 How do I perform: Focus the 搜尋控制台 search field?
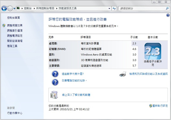pos(142,8)
